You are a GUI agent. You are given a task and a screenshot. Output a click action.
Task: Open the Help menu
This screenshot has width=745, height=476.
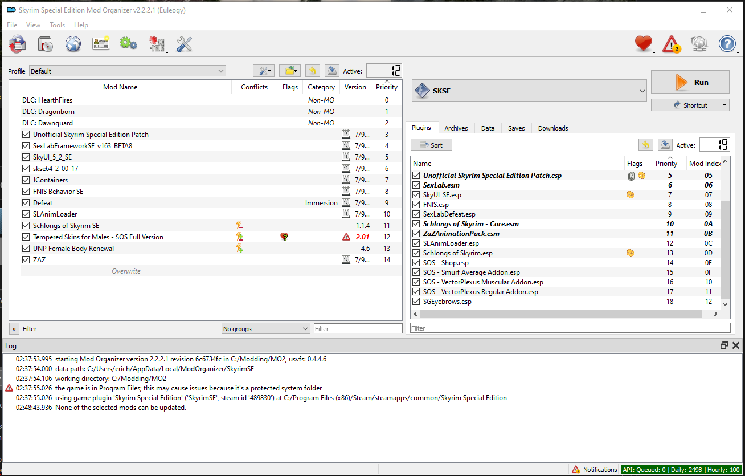pos(81,25)
